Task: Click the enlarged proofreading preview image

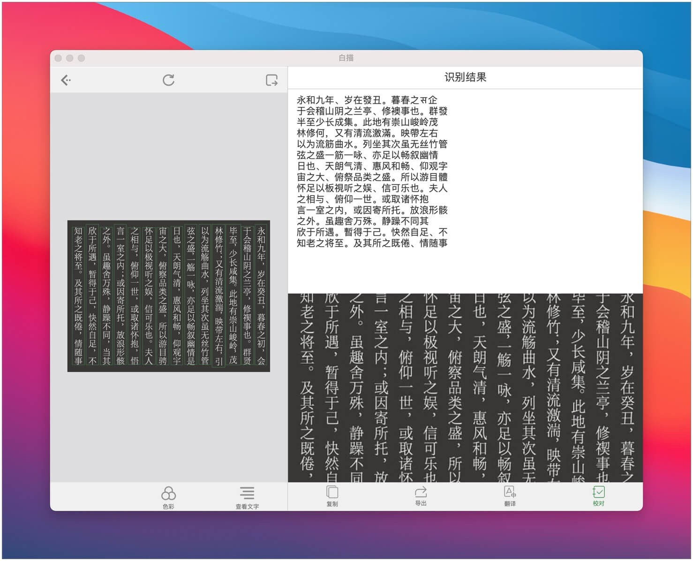Action: (x=465, y=387)
